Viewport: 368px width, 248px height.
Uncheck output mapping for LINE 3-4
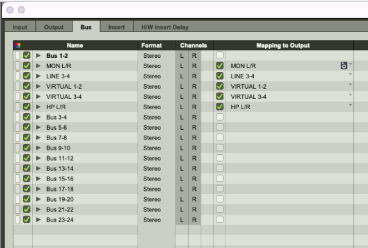tap(220, 76)
